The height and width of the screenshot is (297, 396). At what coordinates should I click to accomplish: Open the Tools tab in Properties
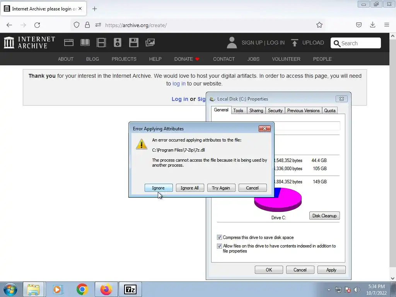[238, 111]
